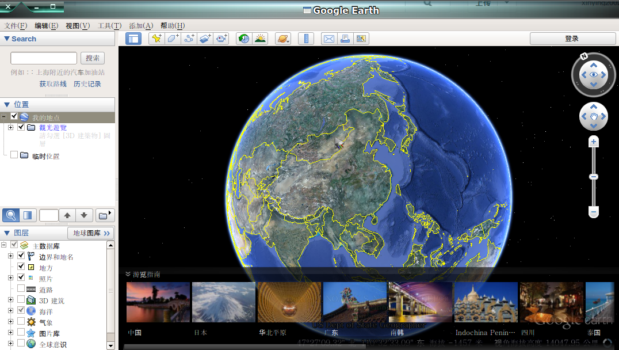Select the Add Path tool
This screenshot has width=619, height=350.
189,39
